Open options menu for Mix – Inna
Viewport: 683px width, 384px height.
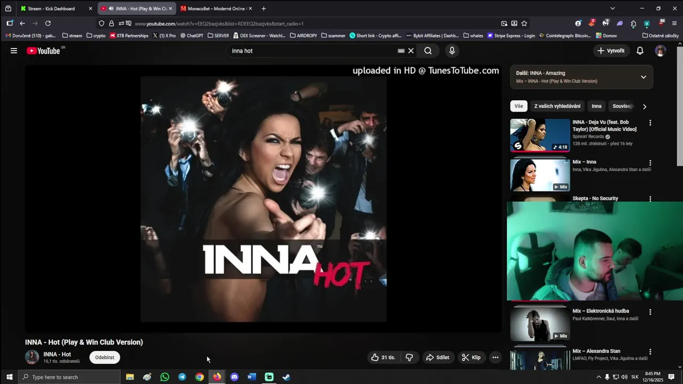(x=650, y=163)
